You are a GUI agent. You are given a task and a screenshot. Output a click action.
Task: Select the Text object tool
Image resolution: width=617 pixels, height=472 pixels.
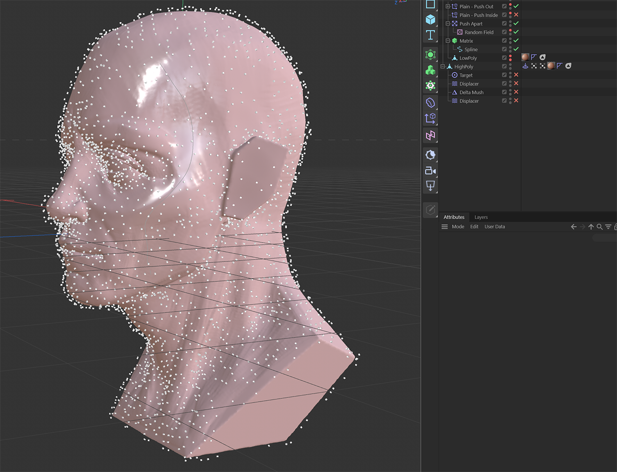[x=430, y=35]
